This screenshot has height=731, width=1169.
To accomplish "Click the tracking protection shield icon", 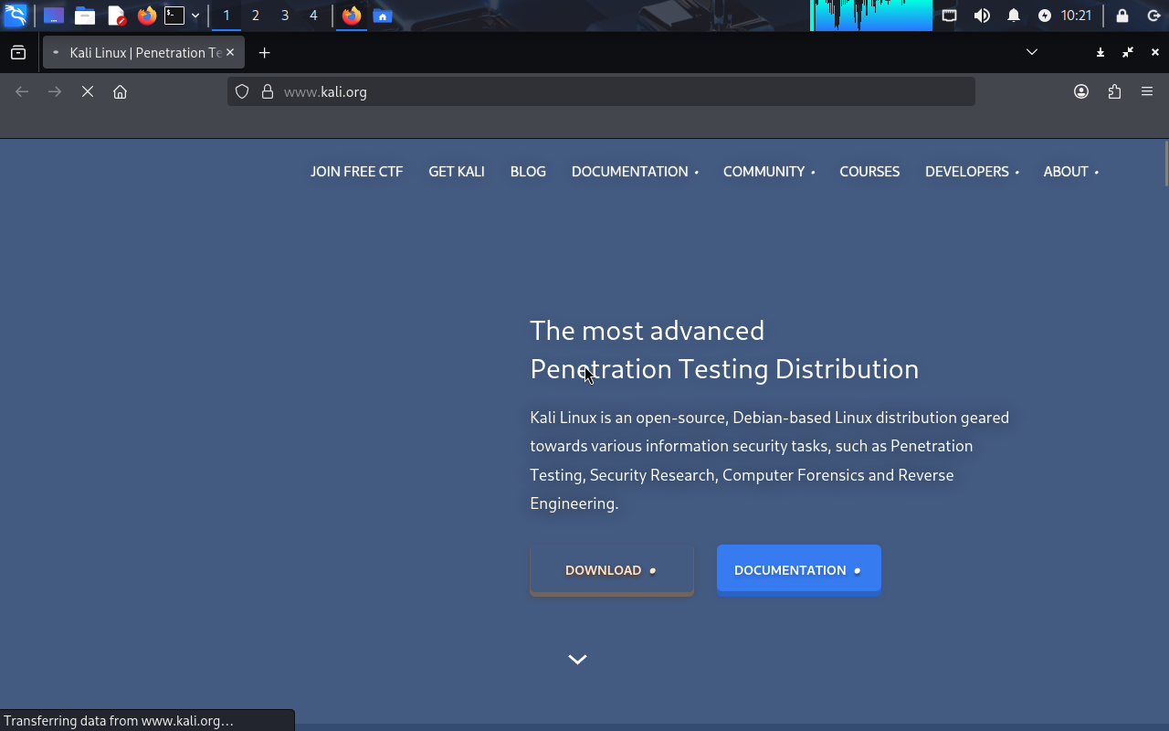I will coord(242,91).
